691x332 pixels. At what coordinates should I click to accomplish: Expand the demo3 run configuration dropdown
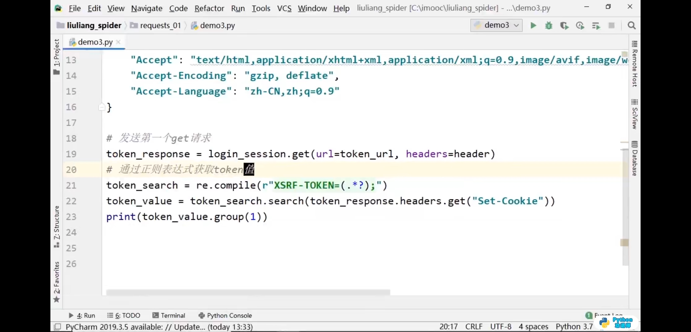[x=496, y=25]
